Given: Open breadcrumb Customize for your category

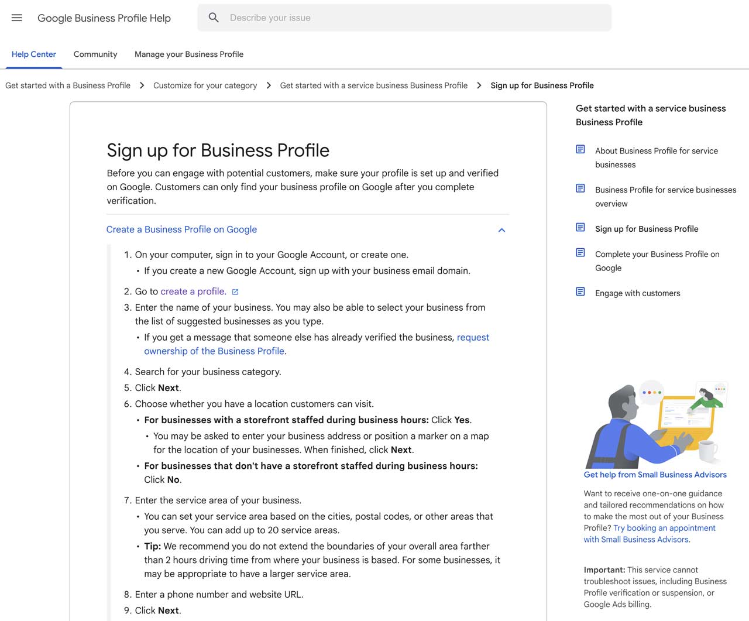Looking at the screenshot, I should 205,85.
